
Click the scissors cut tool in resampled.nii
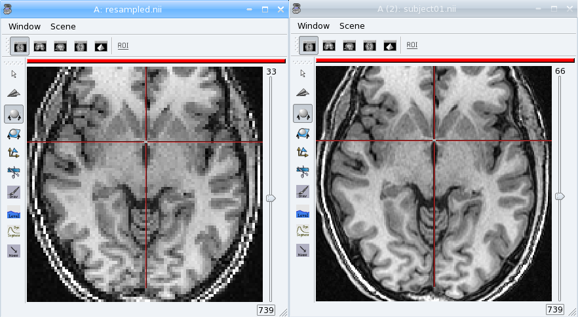(x=14, y=172)
